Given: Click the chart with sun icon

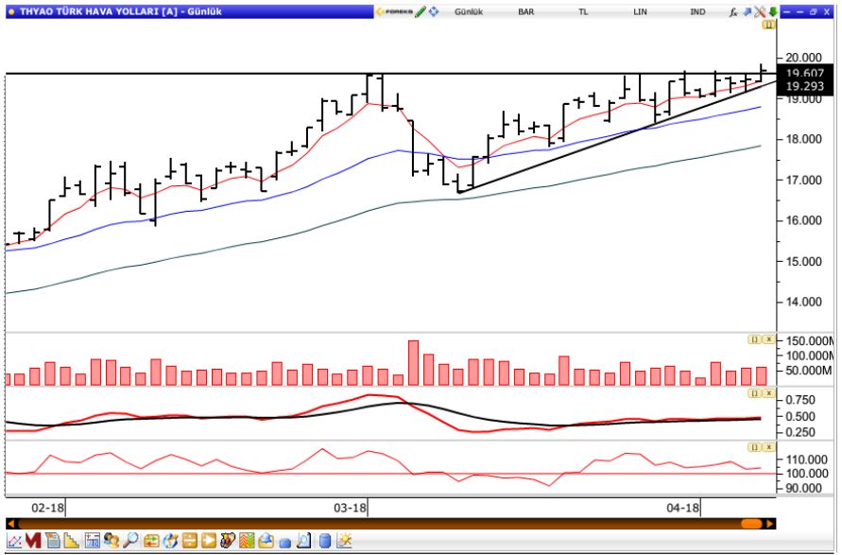Looking at the screenshot, I should pyautogui.click(x=344, y=541).
